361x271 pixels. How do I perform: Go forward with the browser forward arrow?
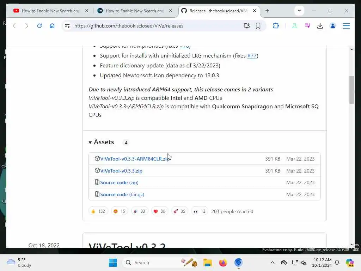pos(27,26)
